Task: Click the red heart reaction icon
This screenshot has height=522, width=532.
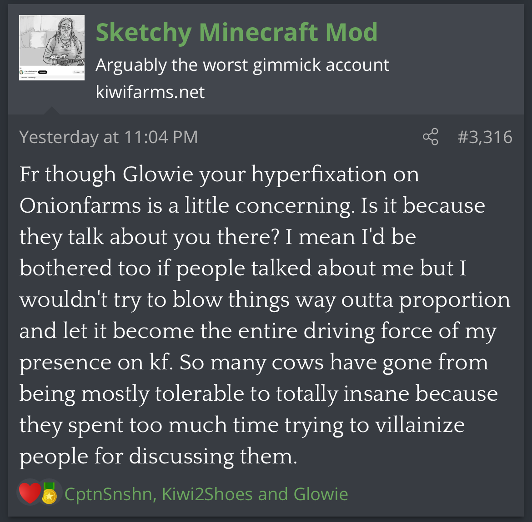Action: pos(30,493)
